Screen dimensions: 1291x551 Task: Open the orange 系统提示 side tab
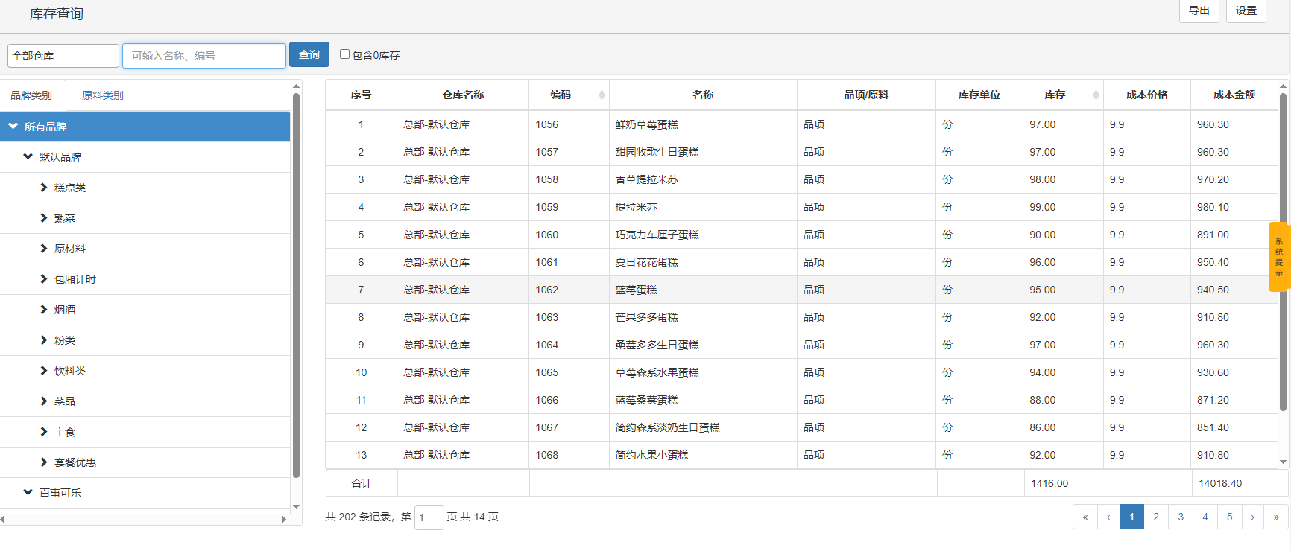click(x=1279, y=257)
